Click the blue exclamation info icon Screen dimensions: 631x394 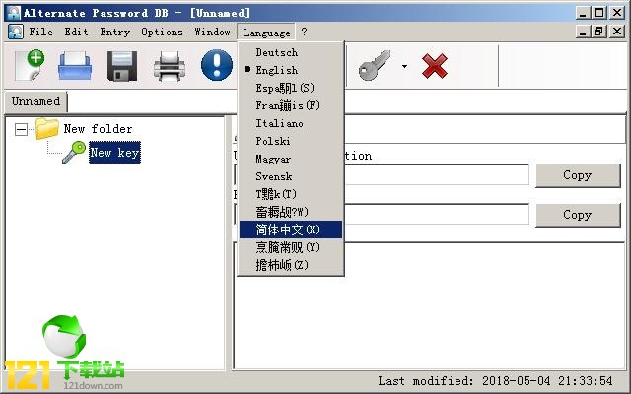point(217,65)
